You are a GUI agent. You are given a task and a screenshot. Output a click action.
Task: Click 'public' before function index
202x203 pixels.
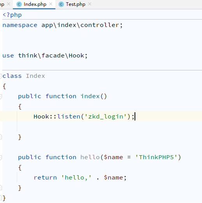coord(30,96)
